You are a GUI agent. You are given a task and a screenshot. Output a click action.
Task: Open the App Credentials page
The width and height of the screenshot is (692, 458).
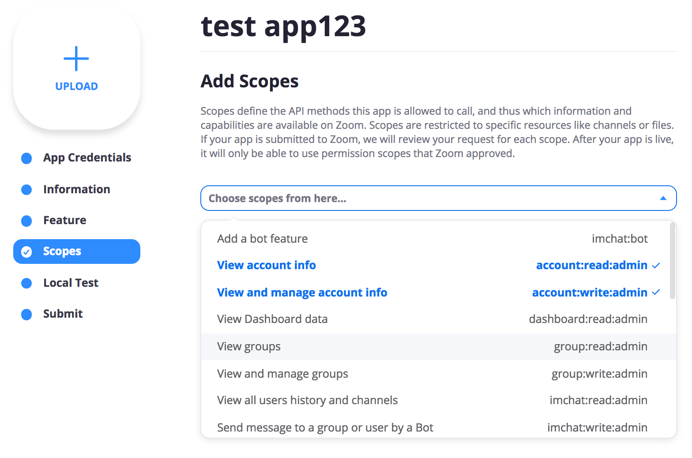tap(87, 158)
